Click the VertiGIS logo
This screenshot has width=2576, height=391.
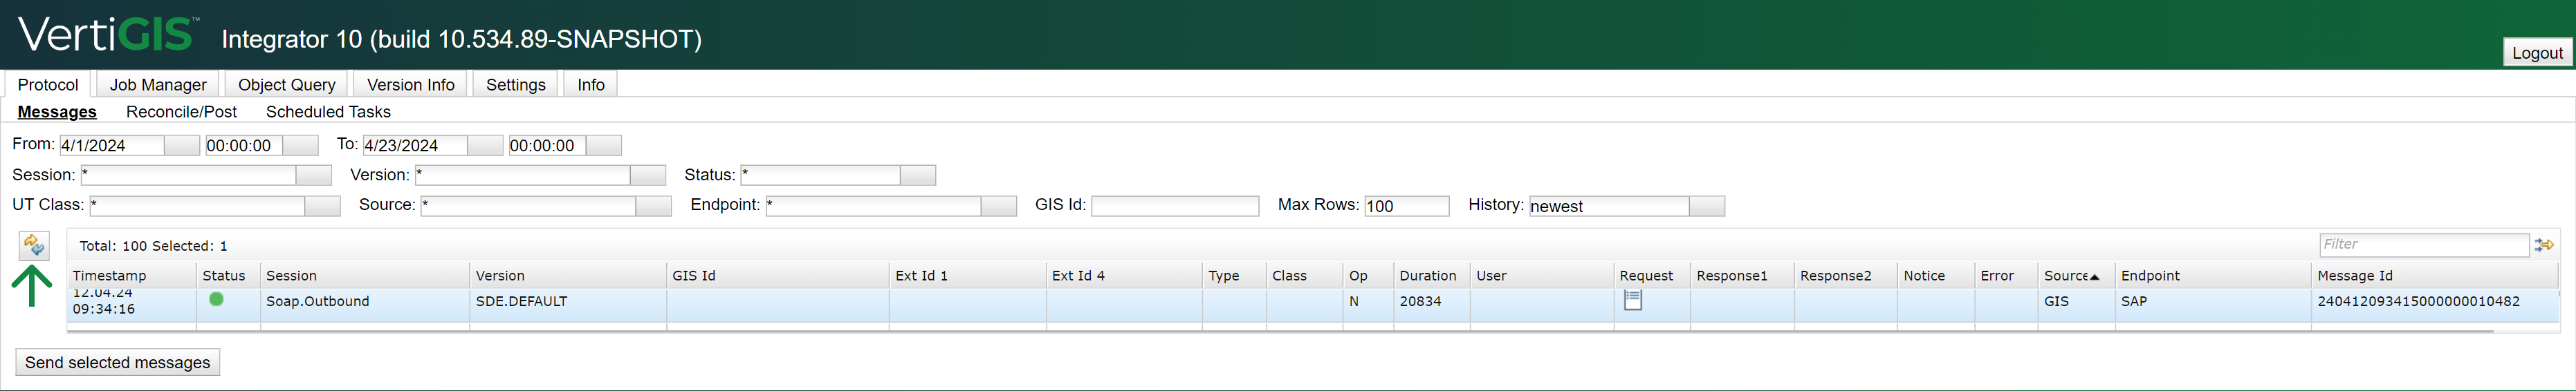click(109, 35)
